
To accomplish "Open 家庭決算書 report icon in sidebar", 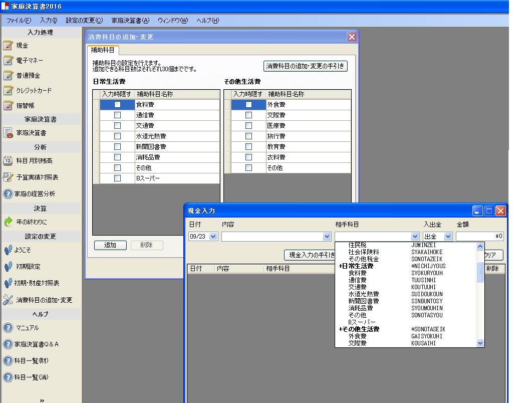I will coord(8,133).
